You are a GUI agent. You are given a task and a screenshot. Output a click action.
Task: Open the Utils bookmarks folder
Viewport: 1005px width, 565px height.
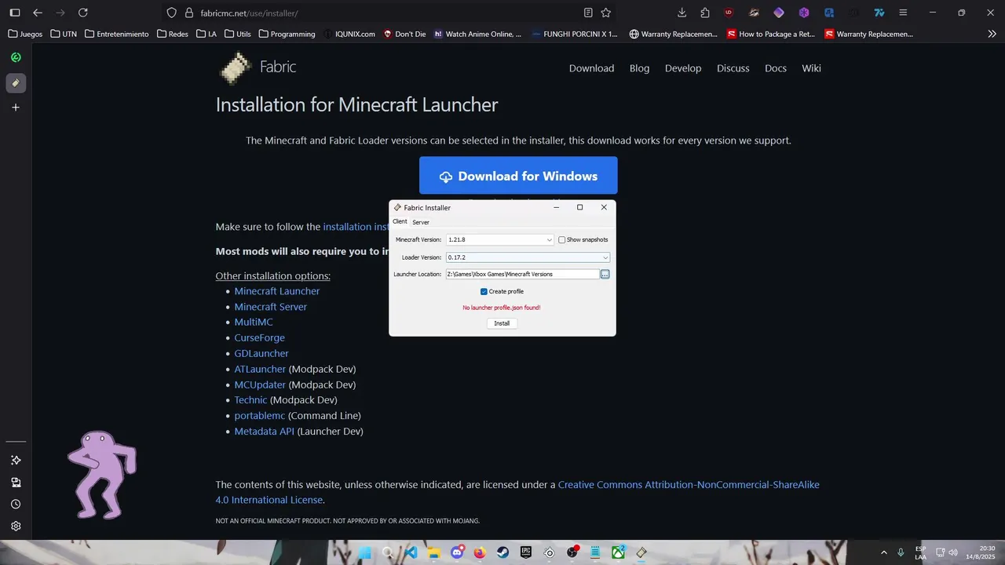(x=238, y=34)
